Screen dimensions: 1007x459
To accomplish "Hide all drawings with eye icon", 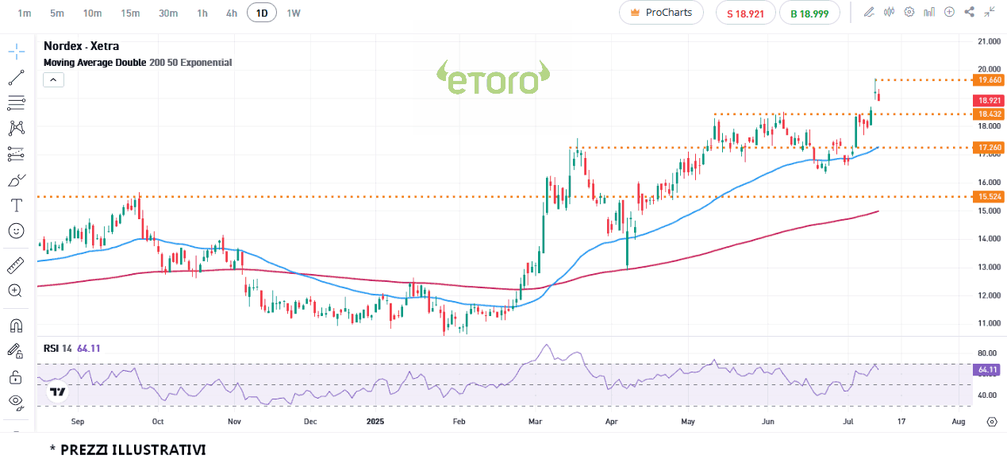I will [16, 402].
